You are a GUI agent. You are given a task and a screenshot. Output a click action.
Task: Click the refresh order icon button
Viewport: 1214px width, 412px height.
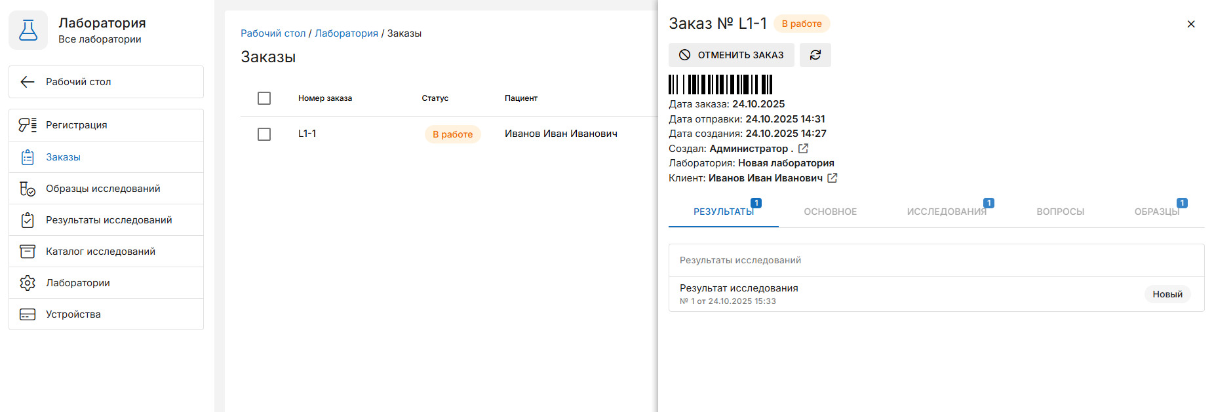(x=815, y=55)
